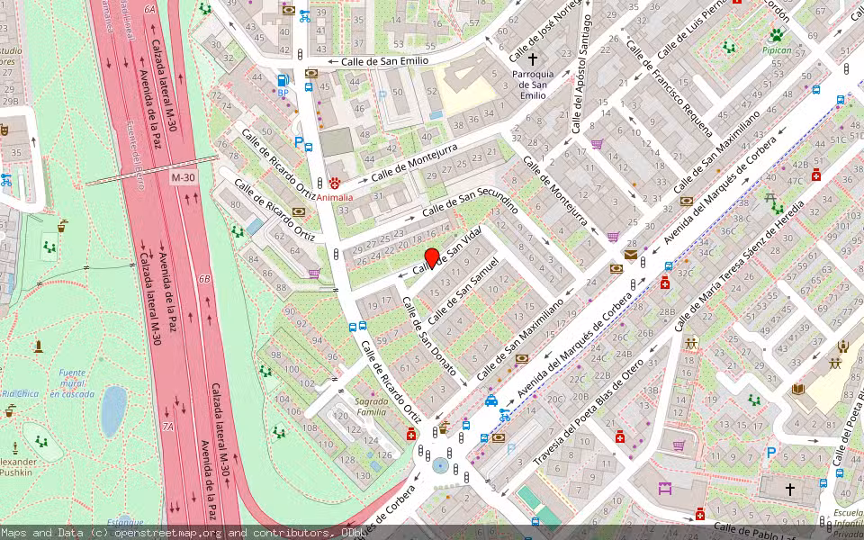Click the Parroquia de San Emilio cross icon
The image size is (864, 540).
pos(532,58)
